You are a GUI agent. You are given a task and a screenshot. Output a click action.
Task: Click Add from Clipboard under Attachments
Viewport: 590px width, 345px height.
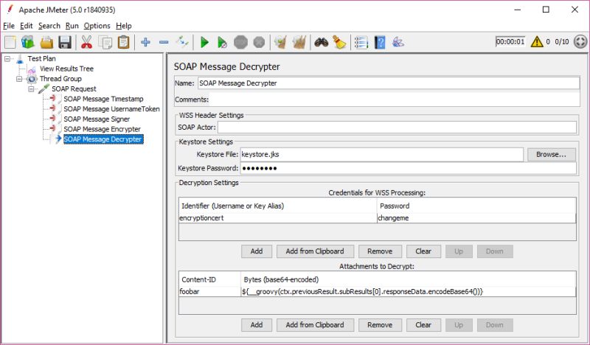pos(315,325)
